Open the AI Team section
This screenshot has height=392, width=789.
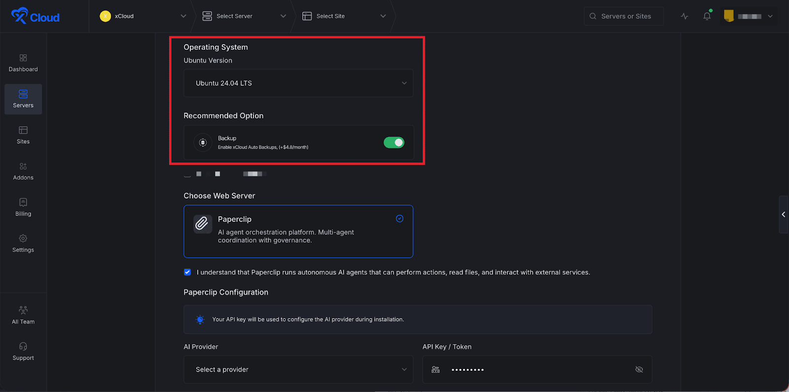[23, 315]
